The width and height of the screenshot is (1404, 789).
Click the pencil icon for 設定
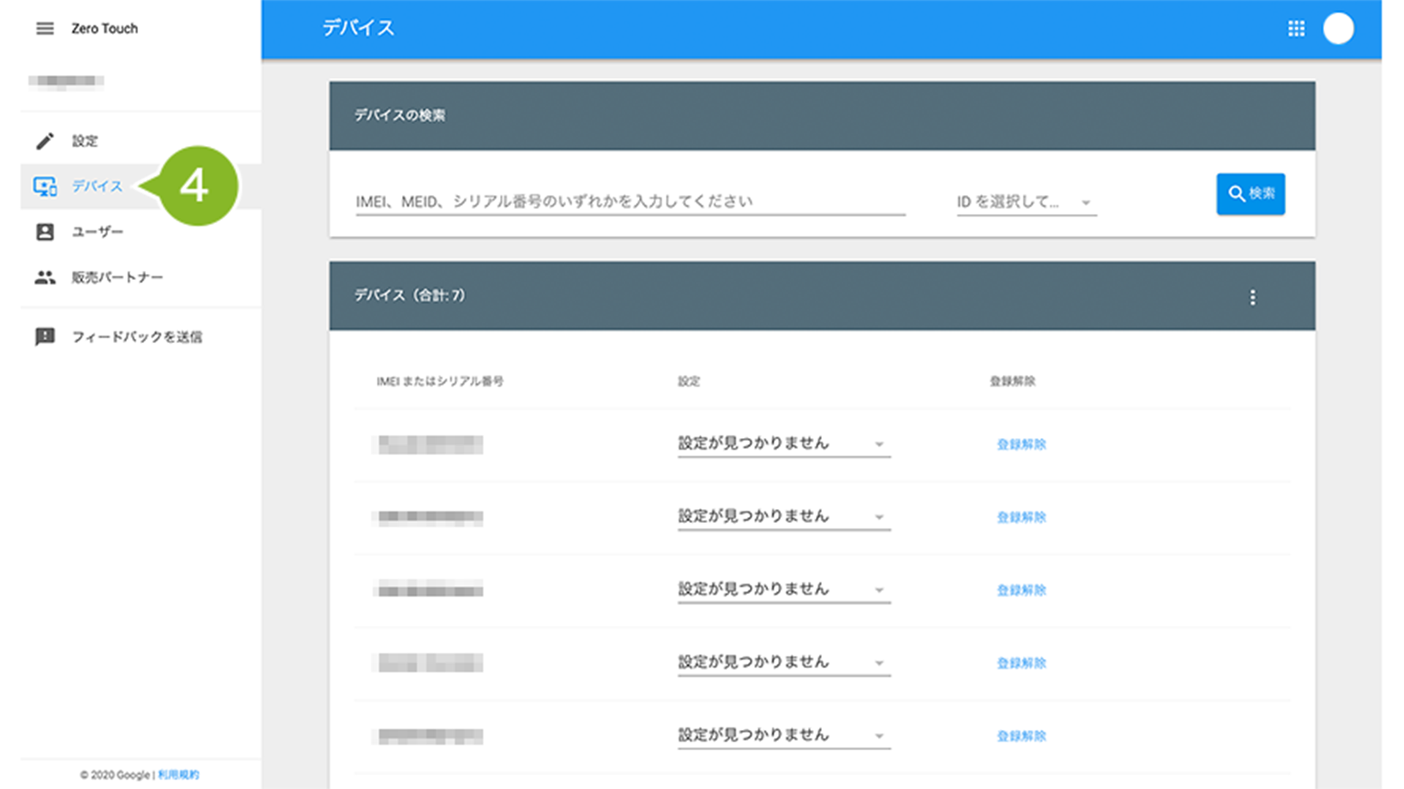(x=45, y=140)
